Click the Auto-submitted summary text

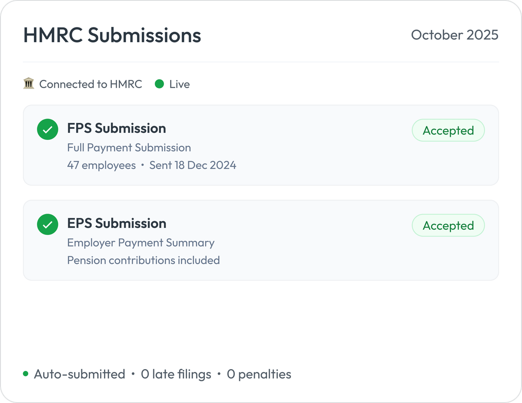[79, 374]
